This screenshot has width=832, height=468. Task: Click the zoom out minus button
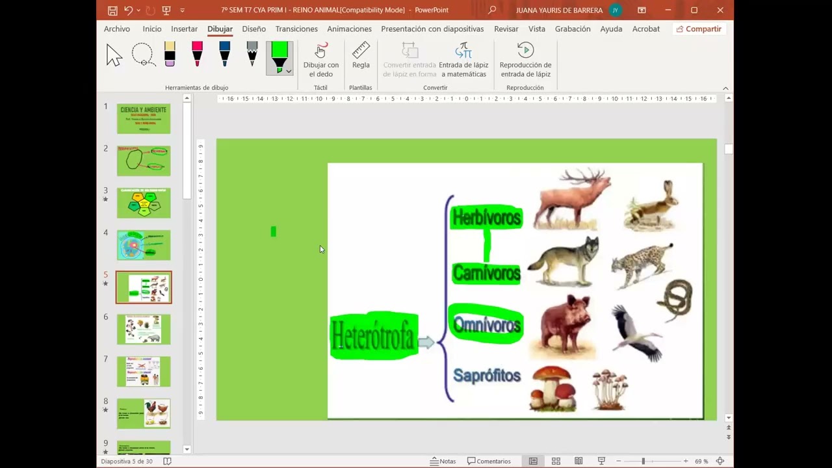[618, 461]
